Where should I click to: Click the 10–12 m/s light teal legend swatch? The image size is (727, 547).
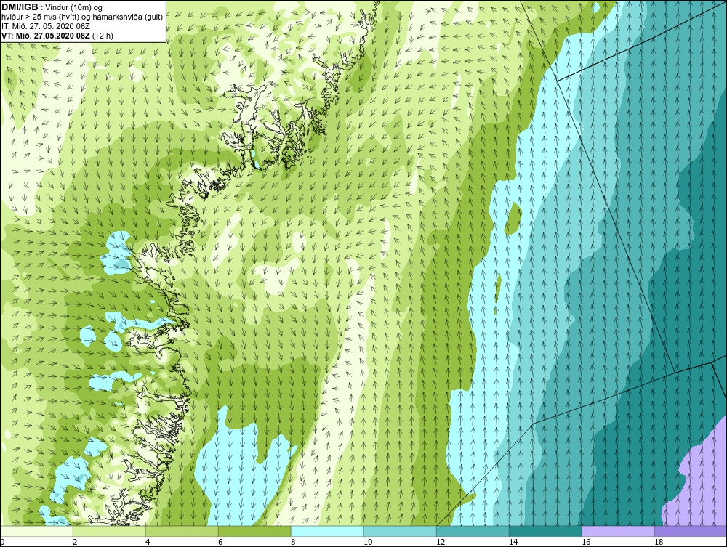(x=400, y=531)
